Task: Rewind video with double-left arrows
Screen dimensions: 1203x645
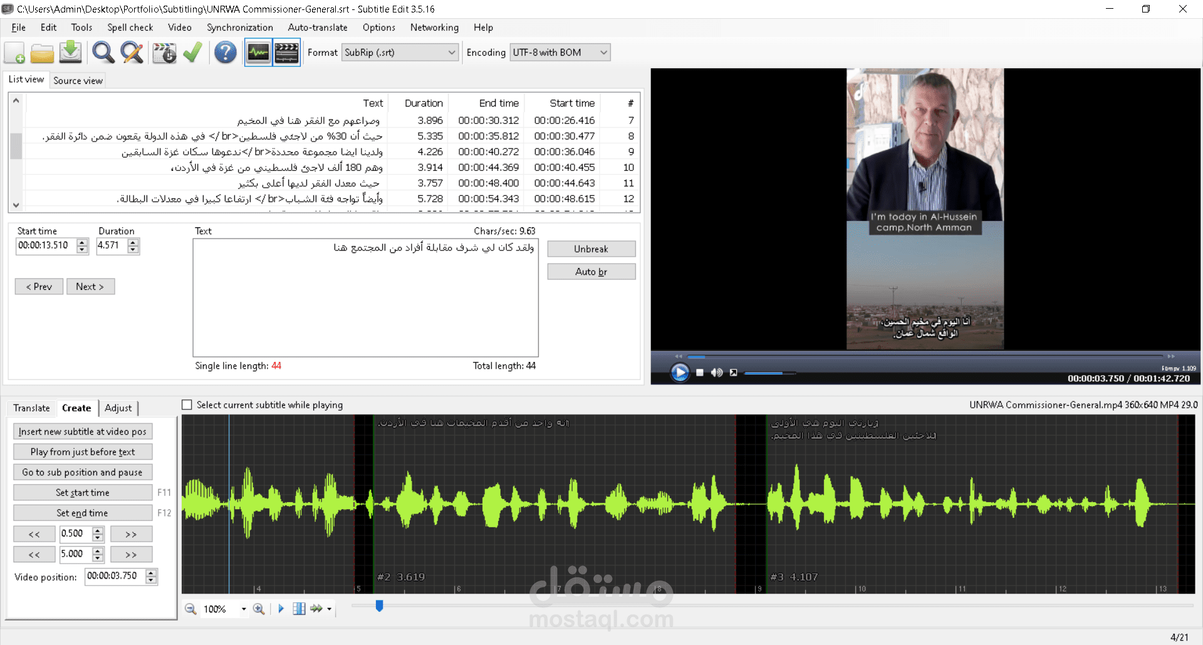Action: coord(679,356)
